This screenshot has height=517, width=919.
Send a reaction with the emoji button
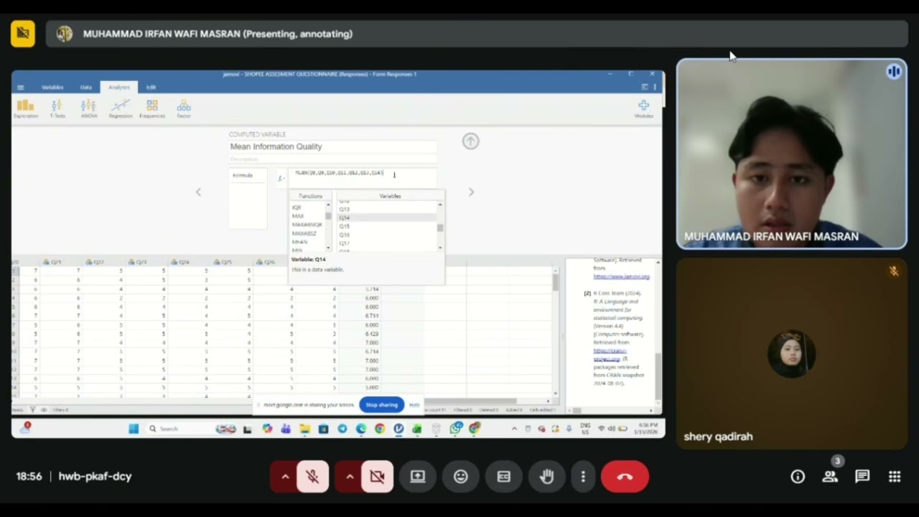461,477
